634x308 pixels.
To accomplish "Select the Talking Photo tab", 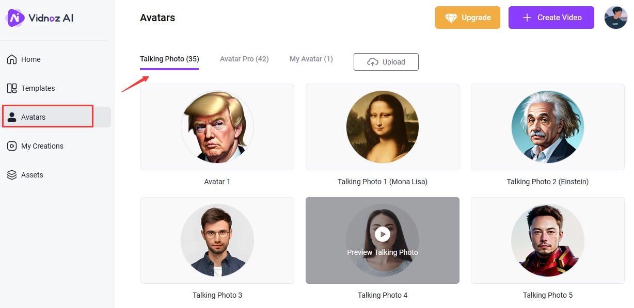I will [169, 58].
